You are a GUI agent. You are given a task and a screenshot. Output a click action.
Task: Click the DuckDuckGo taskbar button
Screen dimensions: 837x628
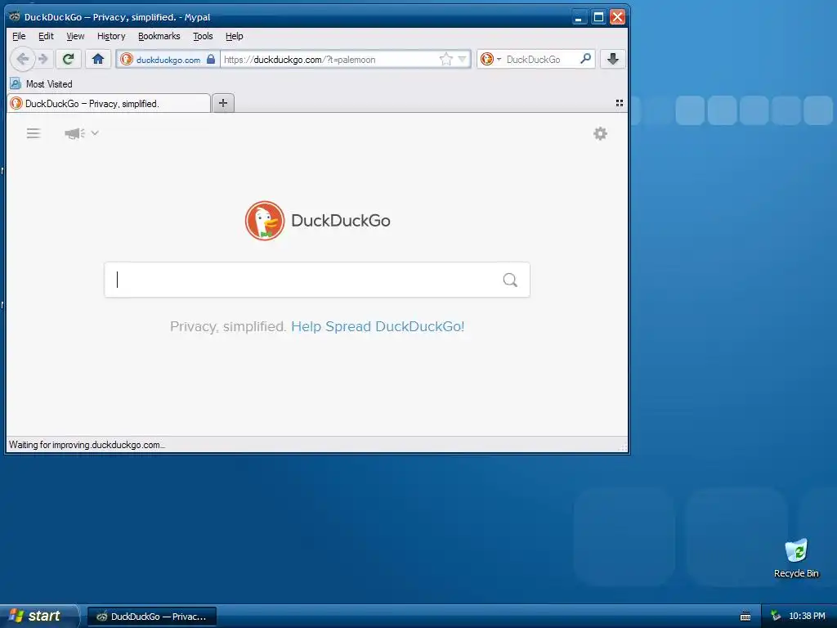(152, 617)
